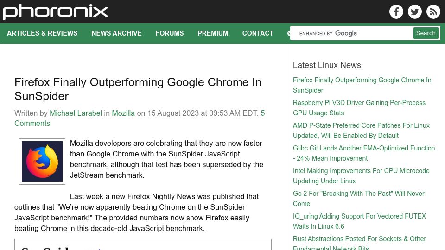
Task: Open IO_uring Vectored FUTEX Waits link
Action: (360, 221)
